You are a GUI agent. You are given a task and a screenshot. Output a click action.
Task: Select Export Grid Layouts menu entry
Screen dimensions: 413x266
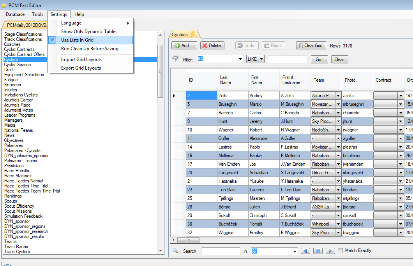pos(81,68)
